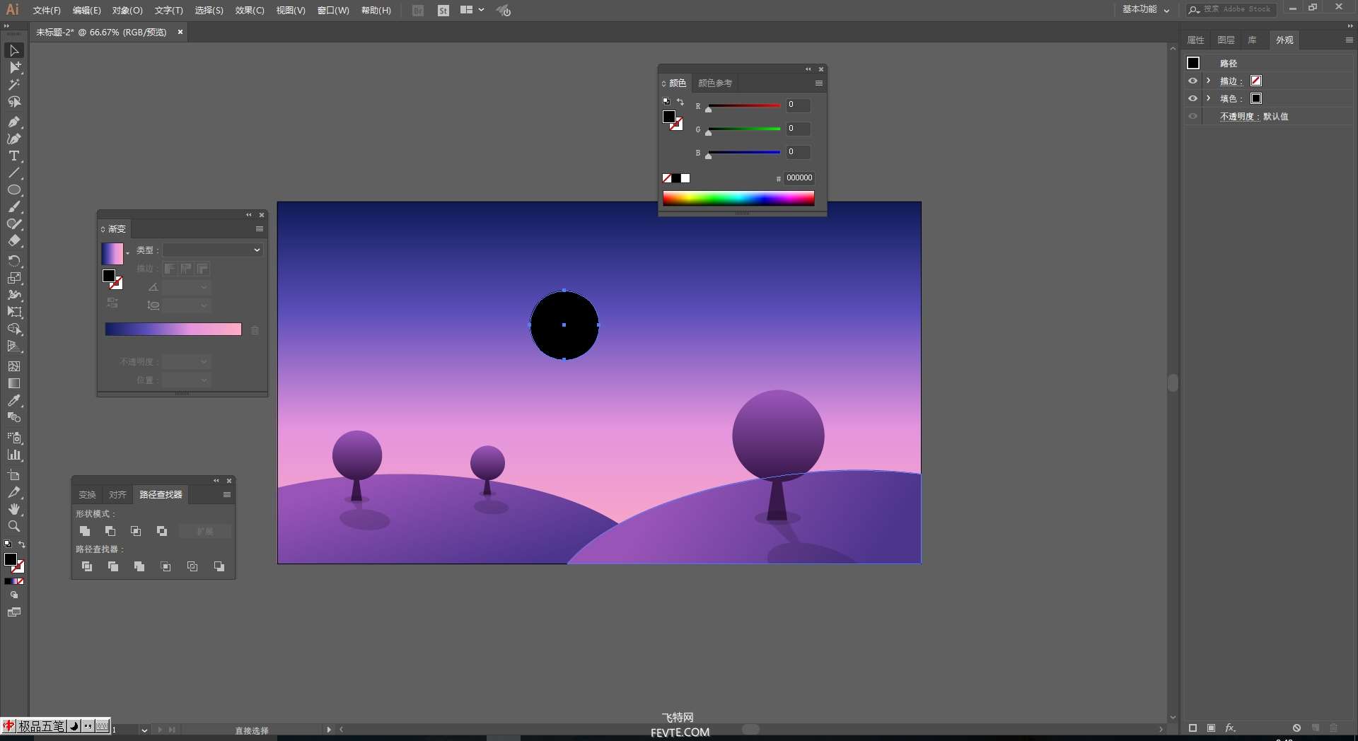The height and width of the screenshot is (741, 1358).
Task: Select the Mesh tool
Action: (x=14, y=366)
